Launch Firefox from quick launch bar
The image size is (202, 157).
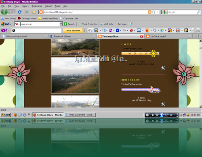click(15, 115)
